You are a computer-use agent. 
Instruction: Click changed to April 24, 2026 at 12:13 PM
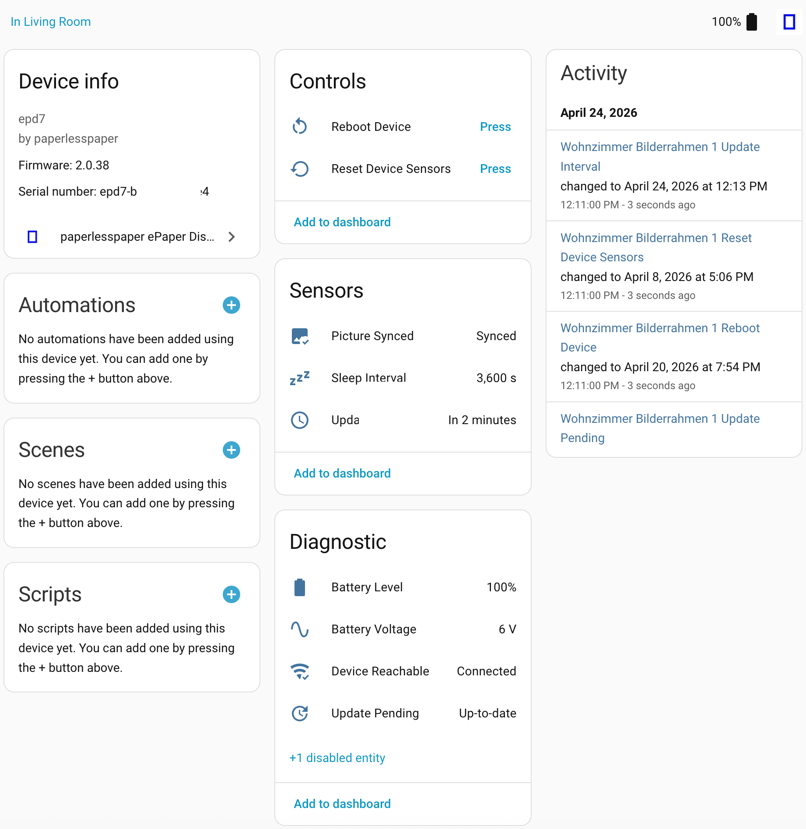click(x=664, y=186)
